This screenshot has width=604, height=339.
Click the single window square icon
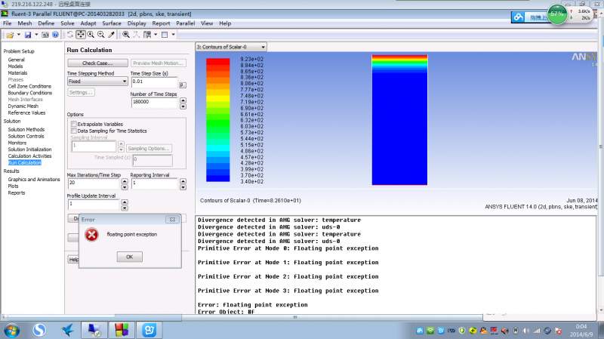pyautogui.click(x=165, y=35)
